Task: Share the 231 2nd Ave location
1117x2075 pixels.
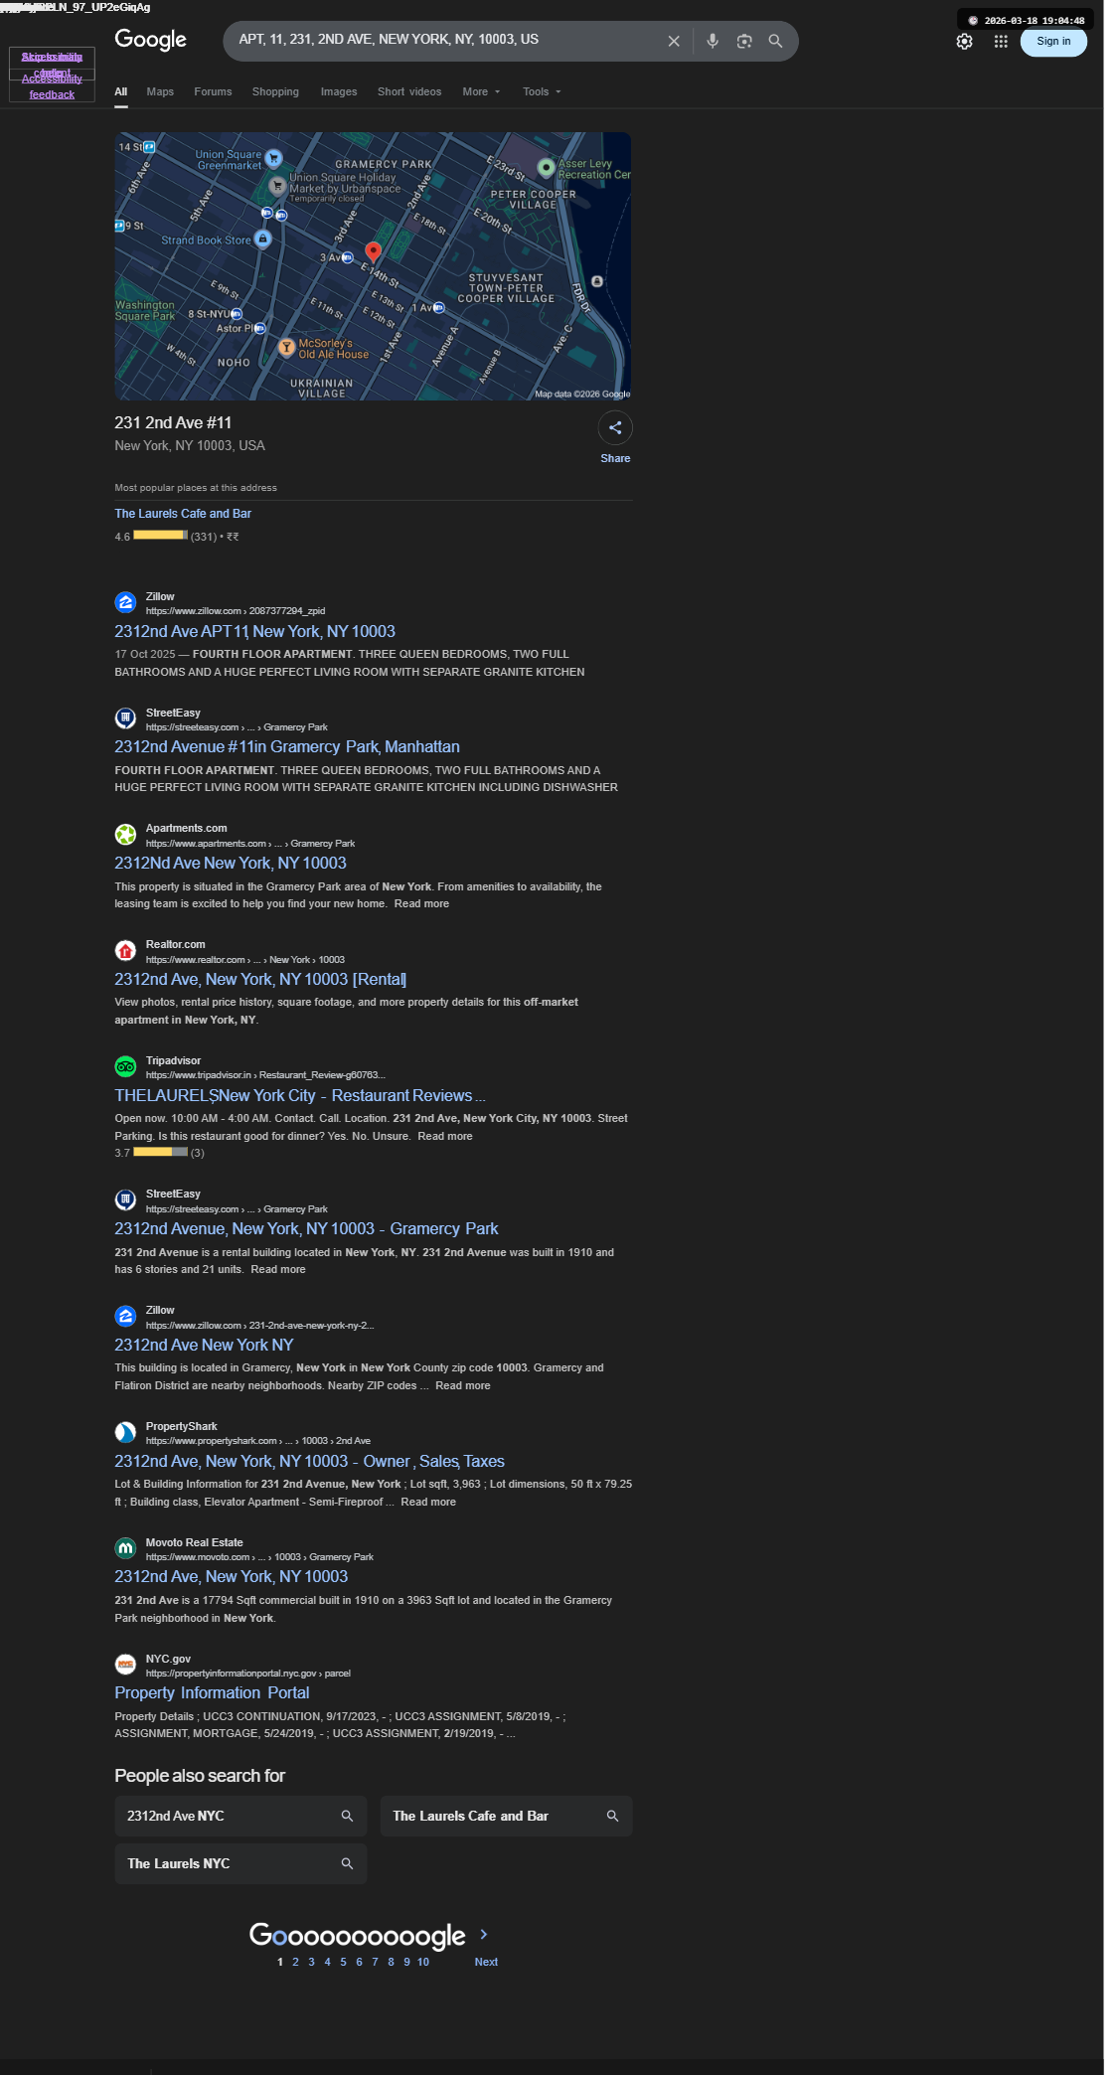Action: [615, 428]
